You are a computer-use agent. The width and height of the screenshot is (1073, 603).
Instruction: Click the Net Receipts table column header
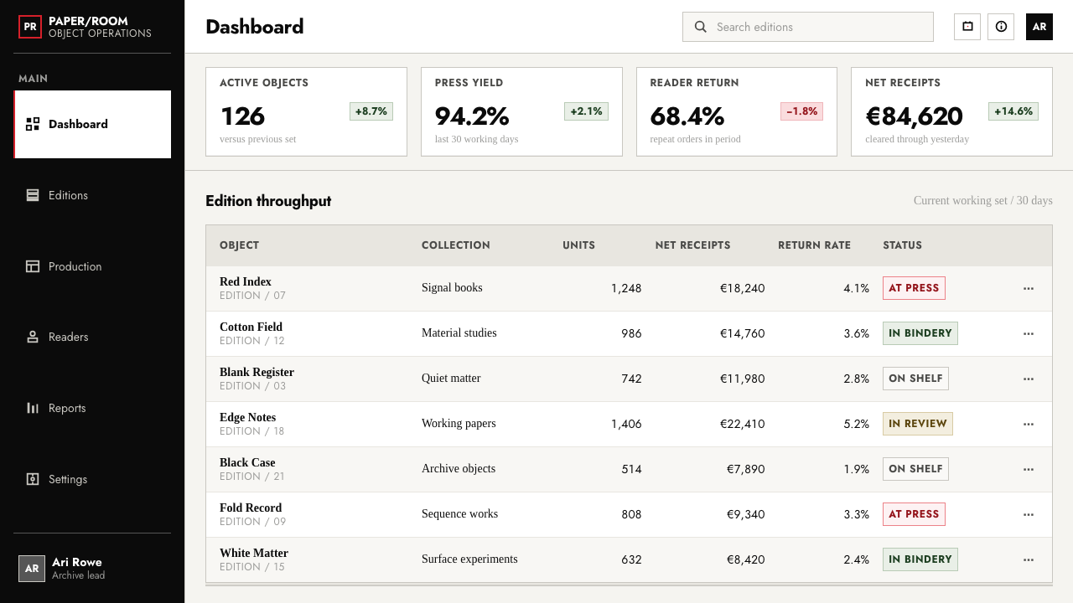692,245
